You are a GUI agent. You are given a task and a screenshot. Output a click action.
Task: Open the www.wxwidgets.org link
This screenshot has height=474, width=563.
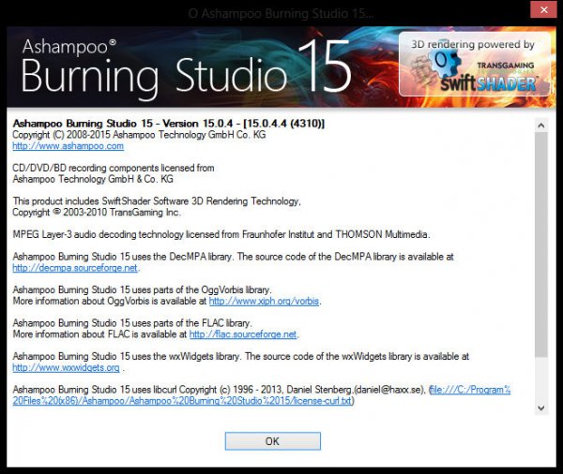point(66,367)
